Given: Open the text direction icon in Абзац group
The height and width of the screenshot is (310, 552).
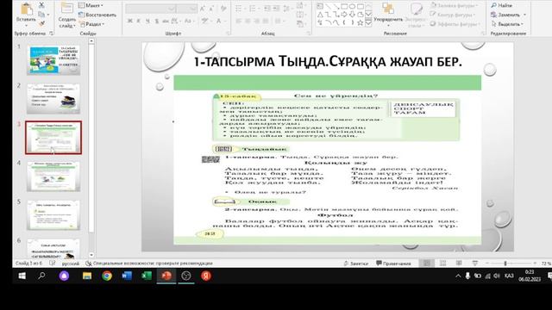Looking at the screenshot, I should [300, 5].
